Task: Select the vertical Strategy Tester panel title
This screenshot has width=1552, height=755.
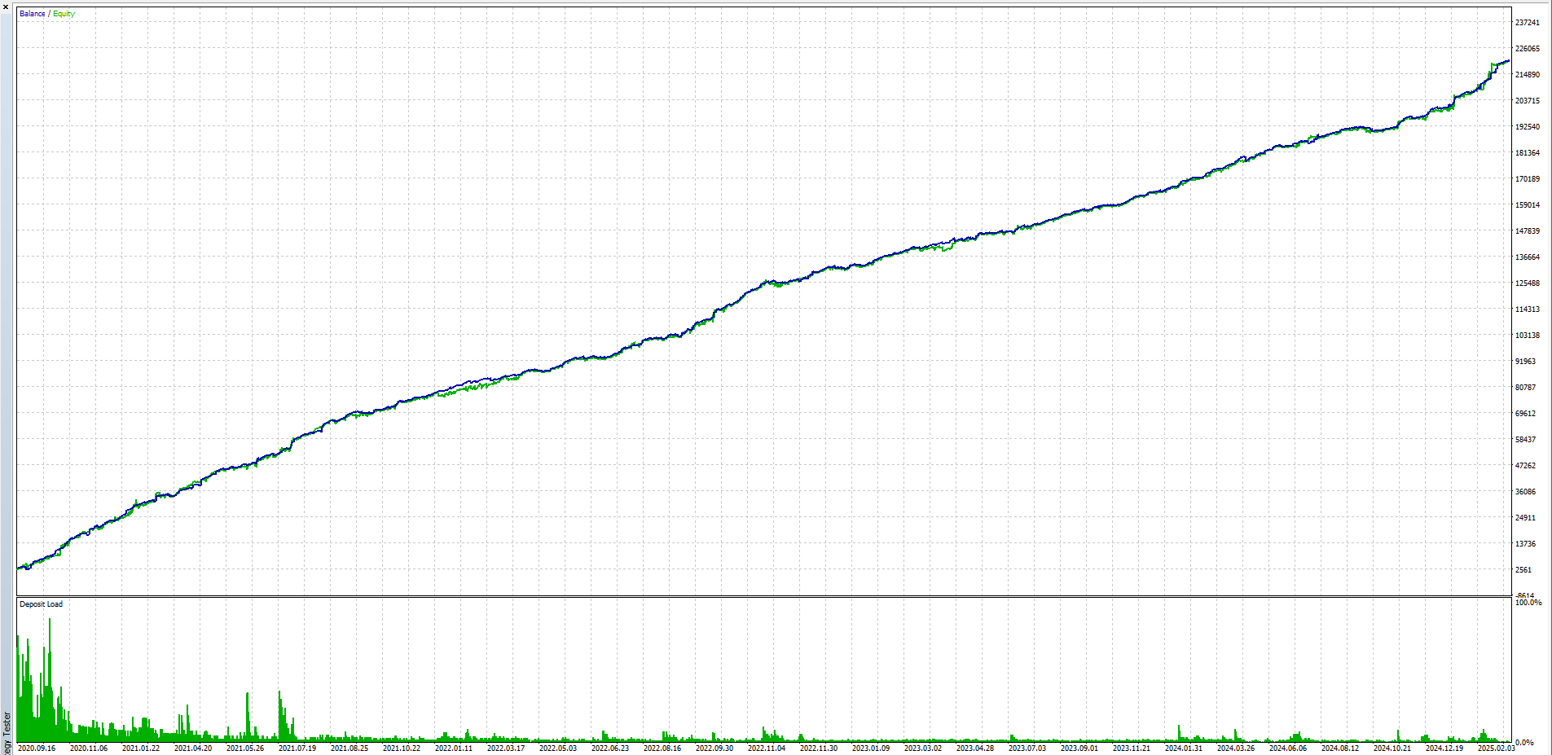Action: [7, 733]
